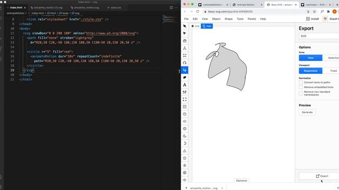Click Generate preview button

coord(307,112)
